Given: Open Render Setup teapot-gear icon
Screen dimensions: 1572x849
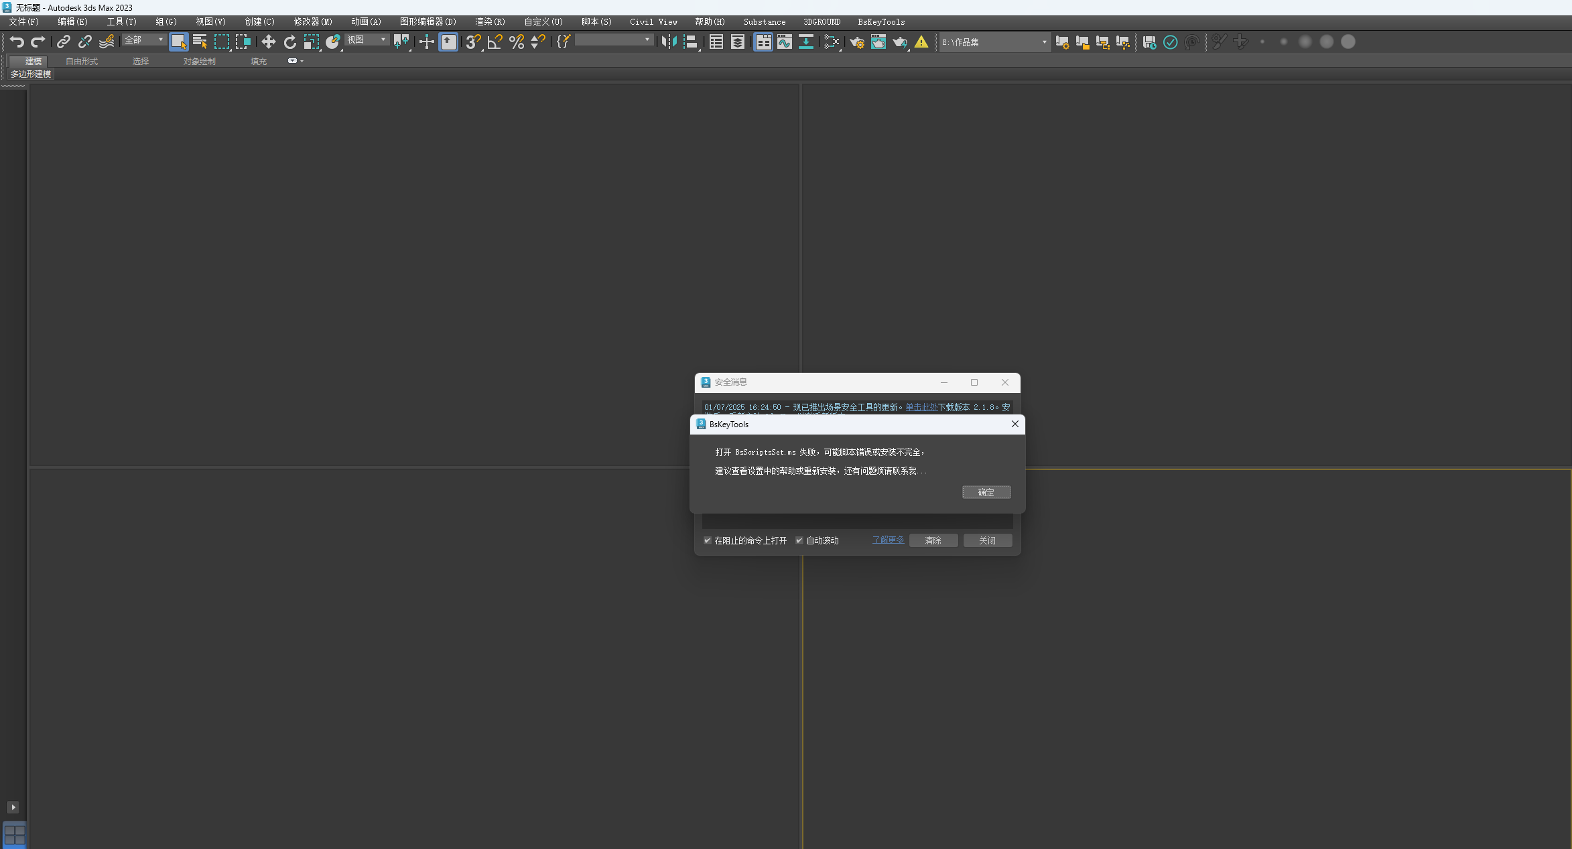Looking at the screenshot, I should point(857,42).
